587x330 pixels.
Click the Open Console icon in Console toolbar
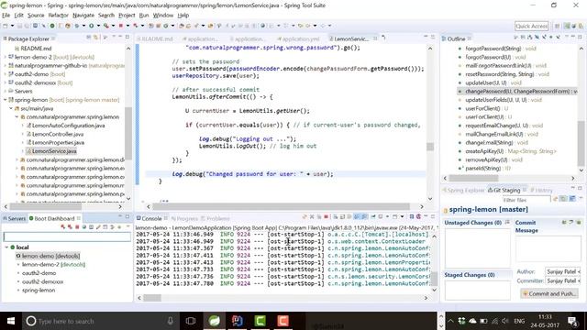(395, 216)
